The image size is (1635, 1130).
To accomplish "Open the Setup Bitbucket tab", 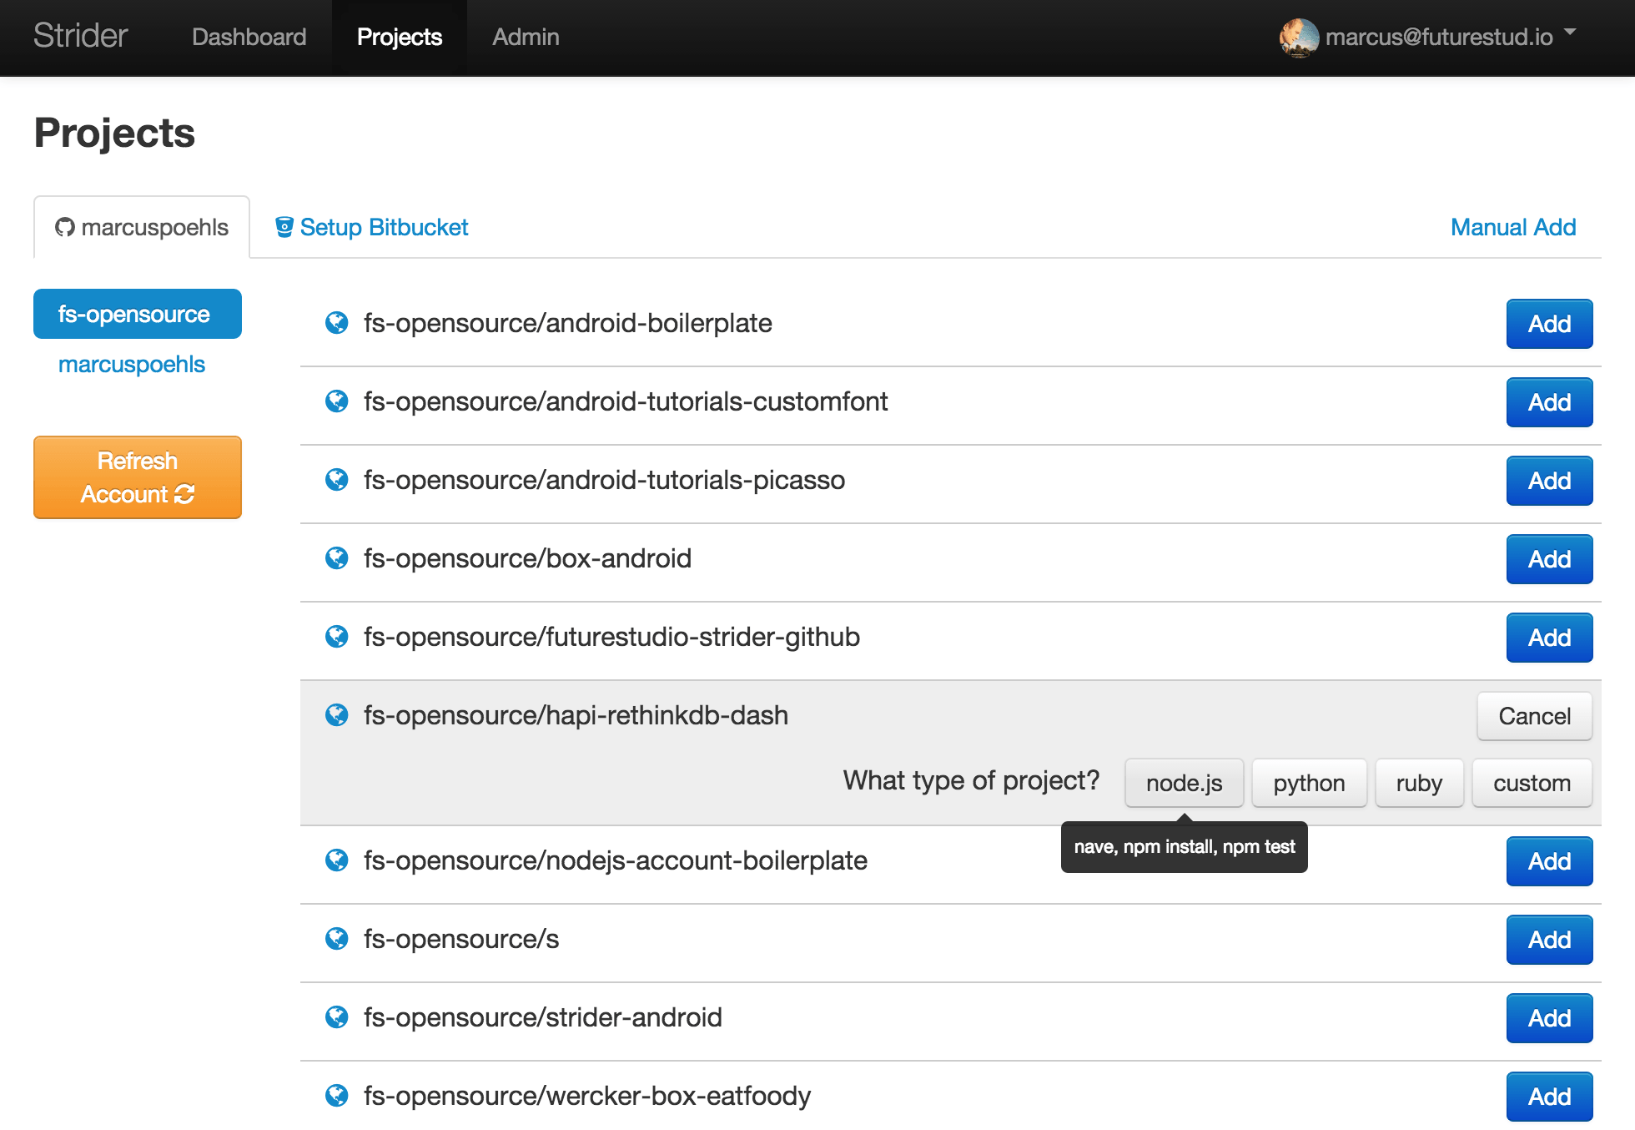I will pyautogui.click(x=372, y=227).
